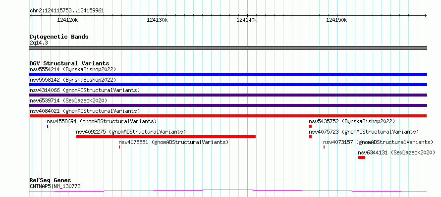
Task: Click the red nsv6344131 variant bar
Action: click(x=362, y=157)
